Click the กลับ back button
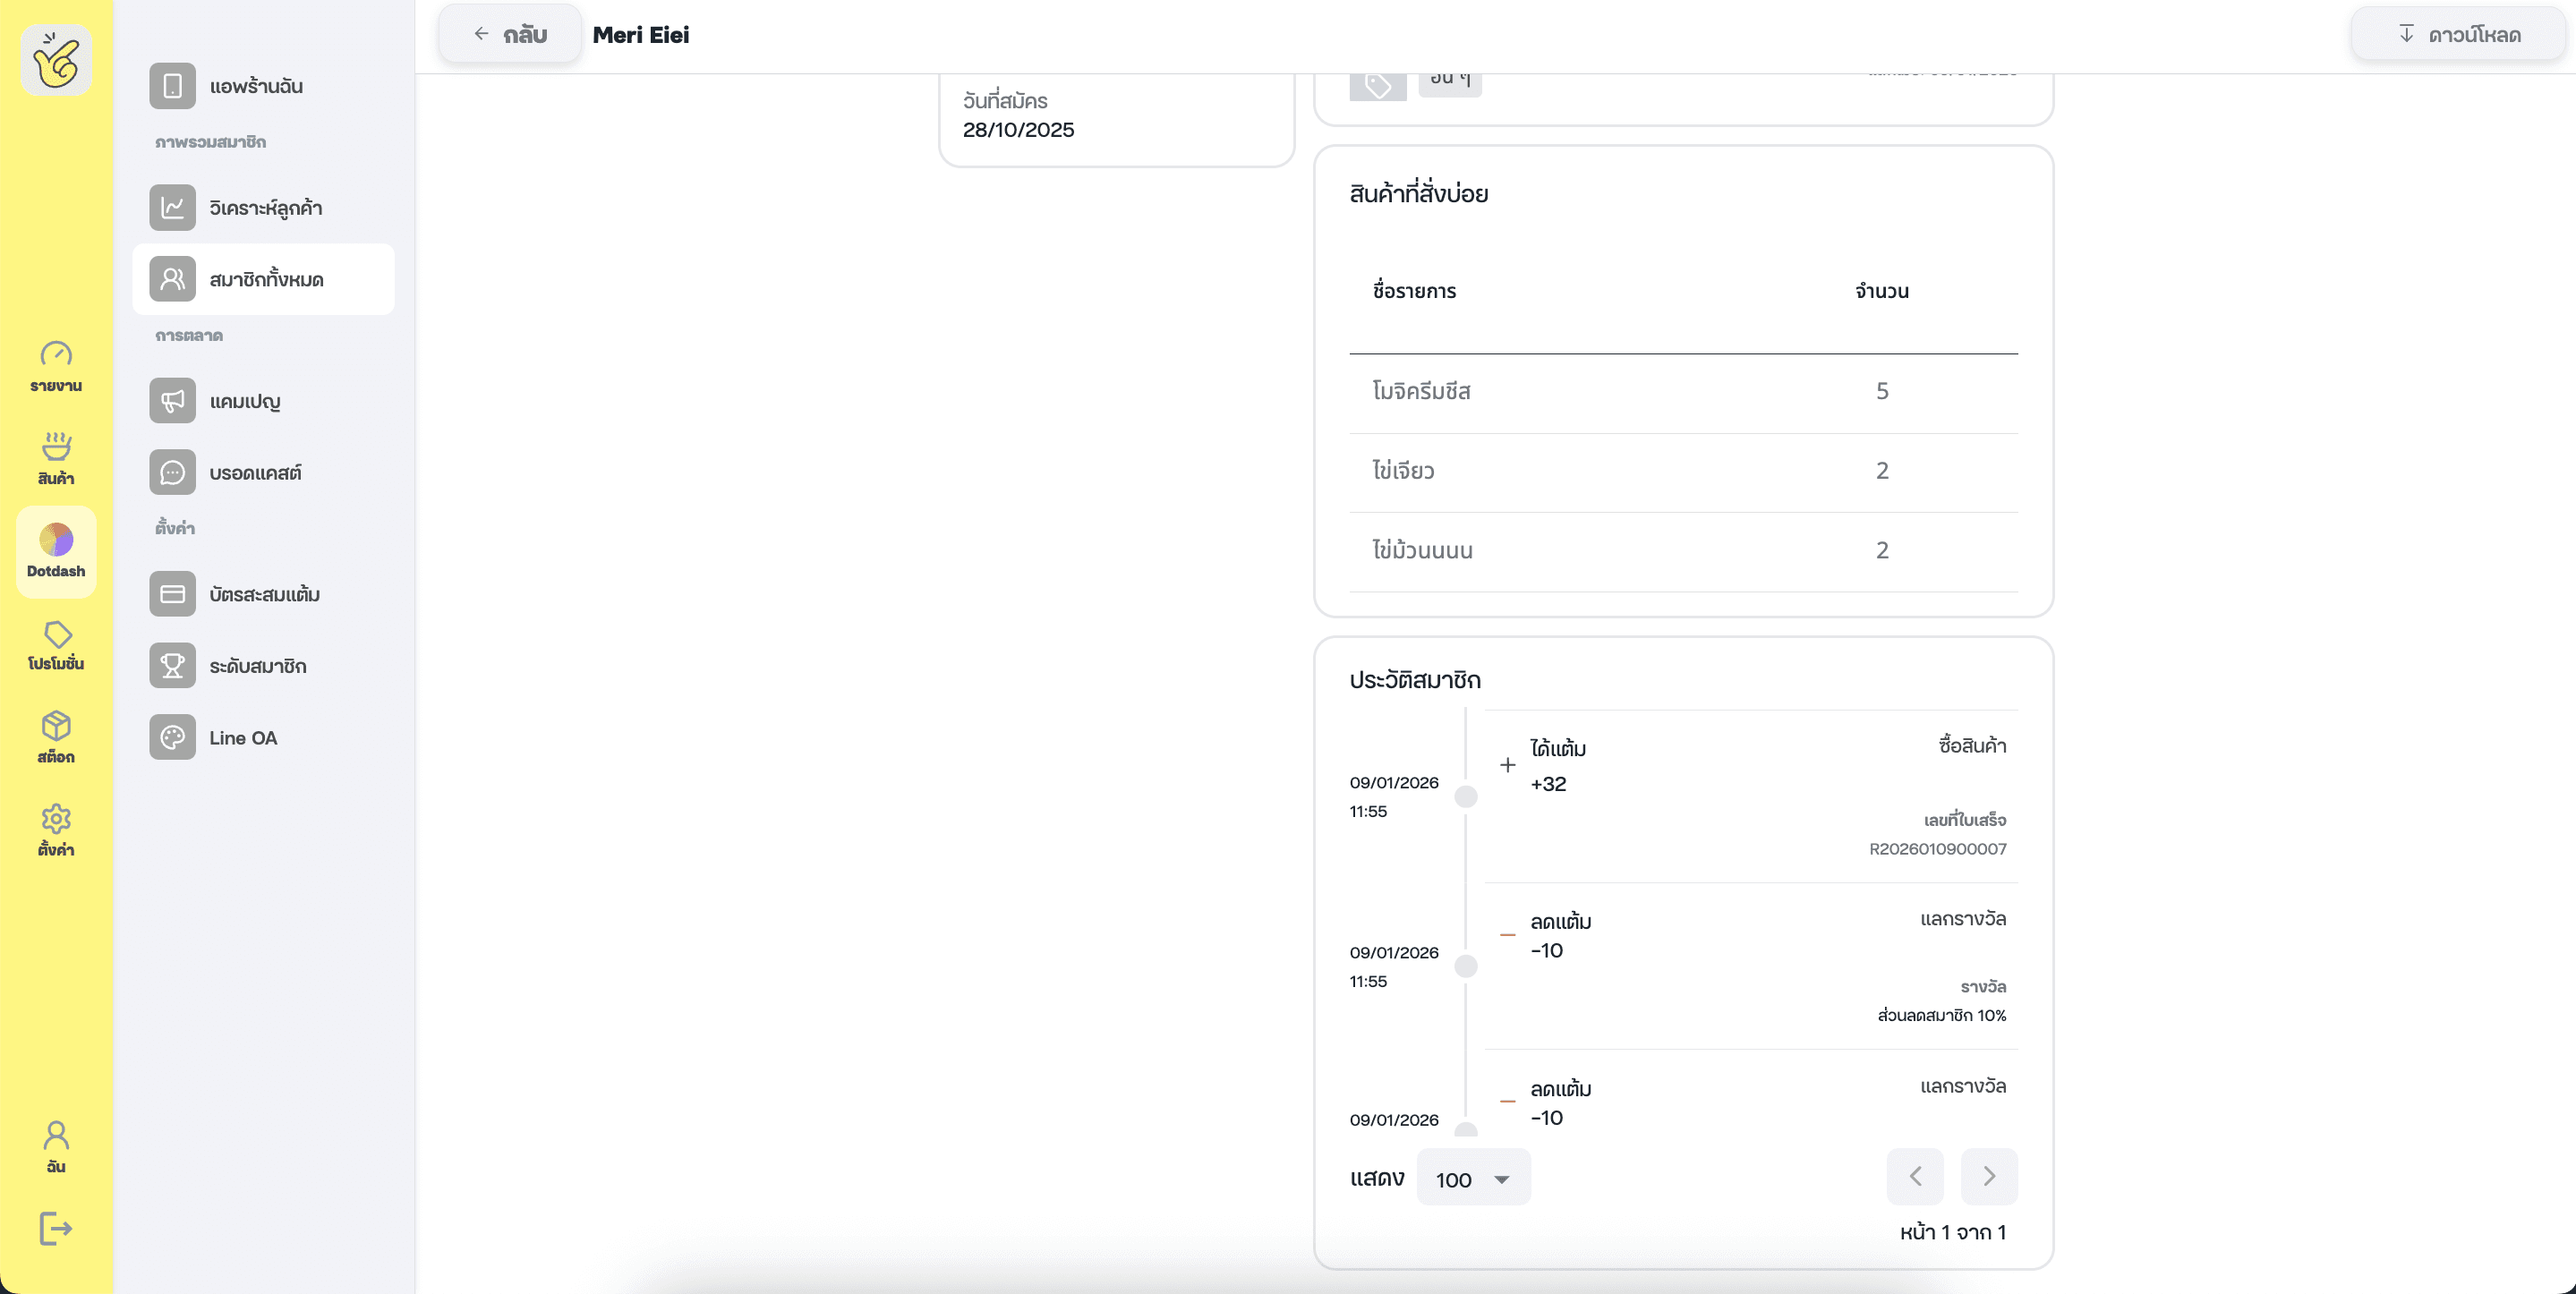This screenshot has width=2576, height=1294. point(510,35)
